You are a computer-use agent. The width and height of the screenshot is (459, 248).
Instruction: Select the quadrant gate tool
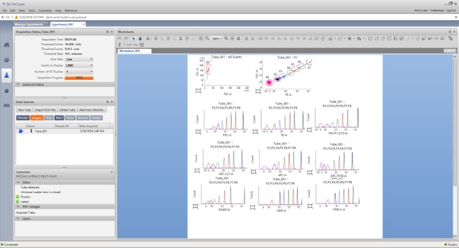395,38
